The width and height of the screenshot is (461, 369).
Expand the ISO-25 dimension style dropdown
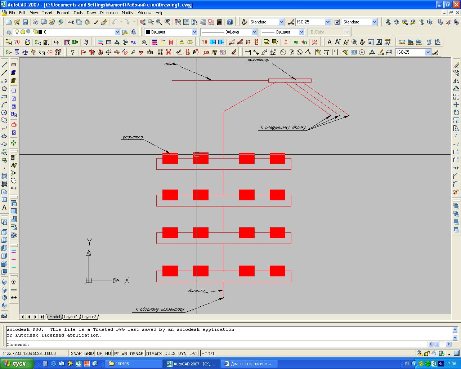click(x=328, y=22)
